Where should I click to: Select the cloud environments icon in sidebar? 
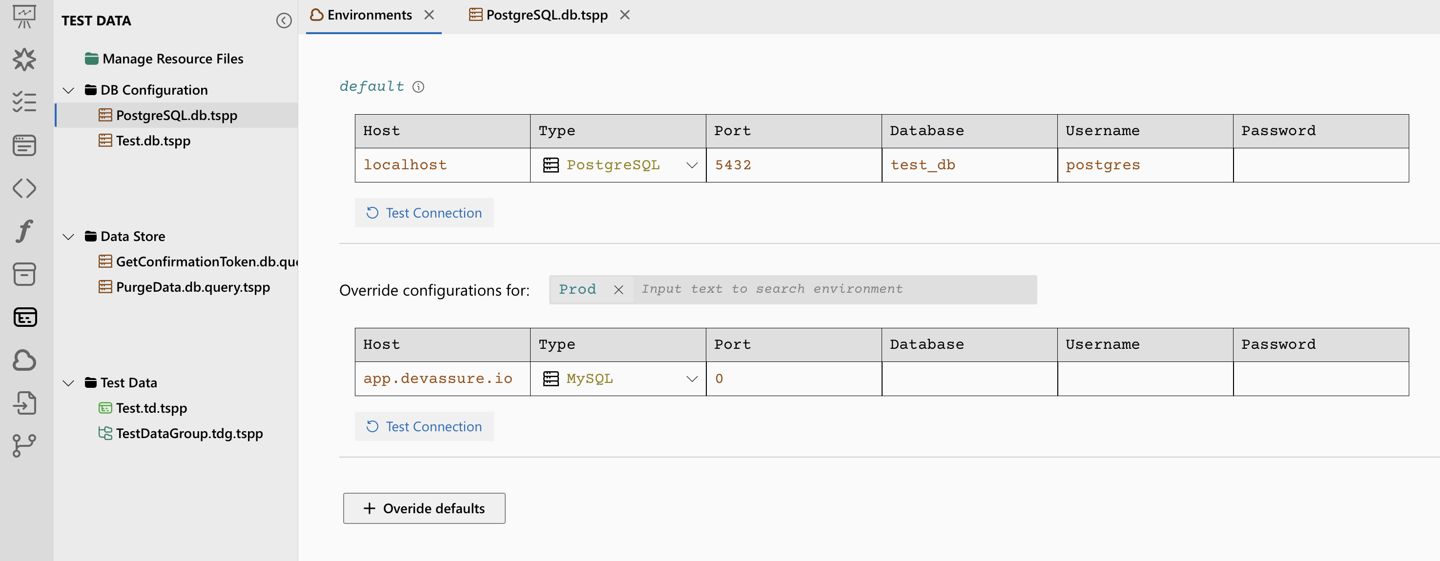point(24,361)
